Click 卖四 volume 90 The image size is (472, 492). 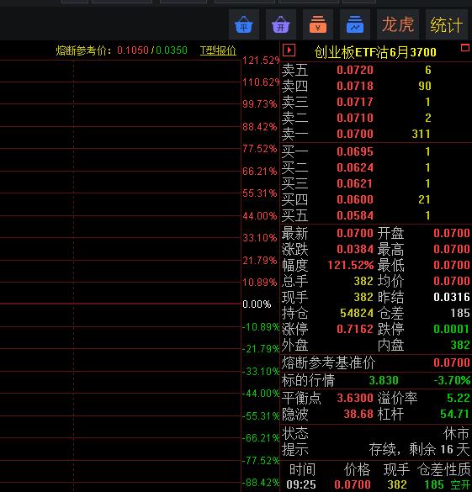pyautogui.click(x=425, y=86)
